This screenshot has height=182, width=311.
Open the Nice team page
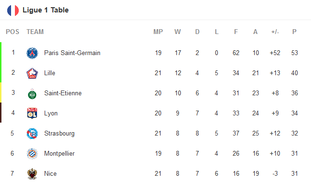click(x=50, y=174)
